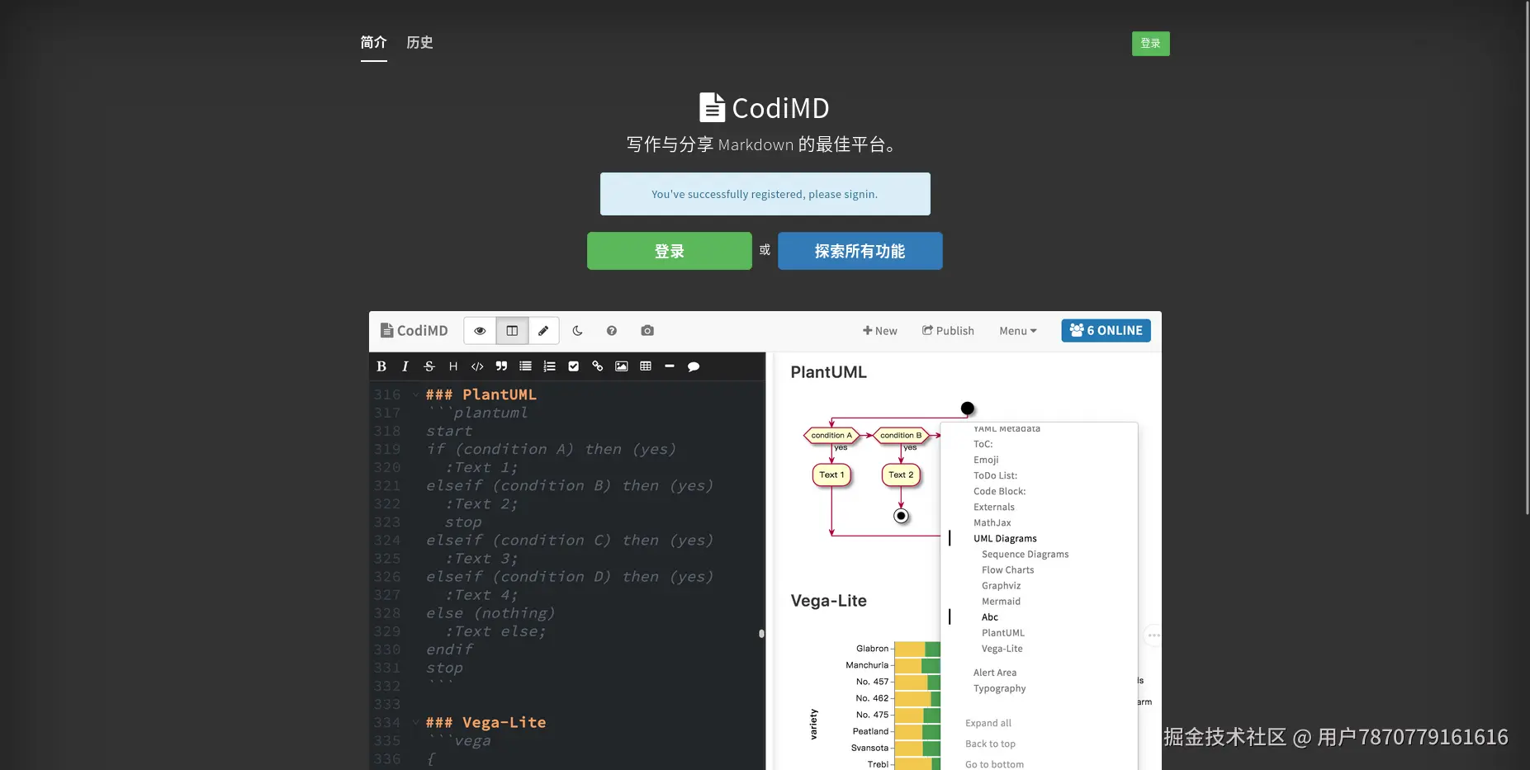Jump to Code Block: in contents
The height and width of the screenshot is (770, 1530).
(1000, 491)
